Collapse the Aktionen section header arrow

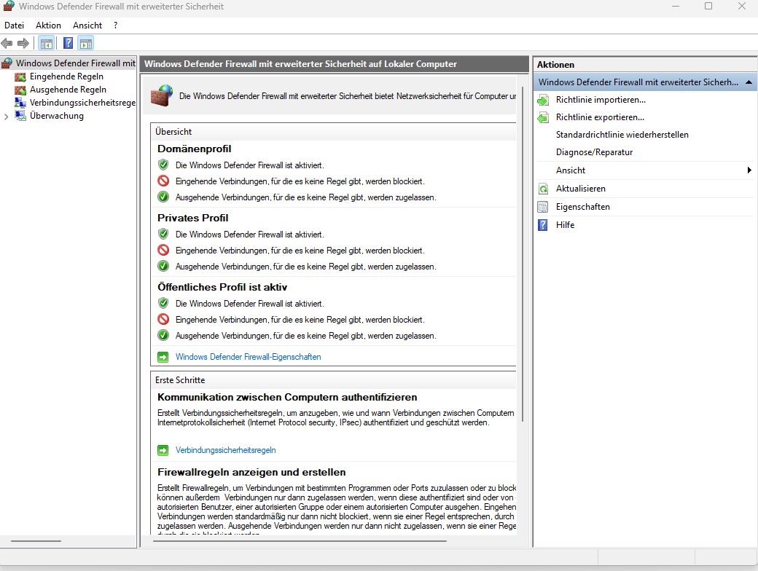tap(749, 82)
